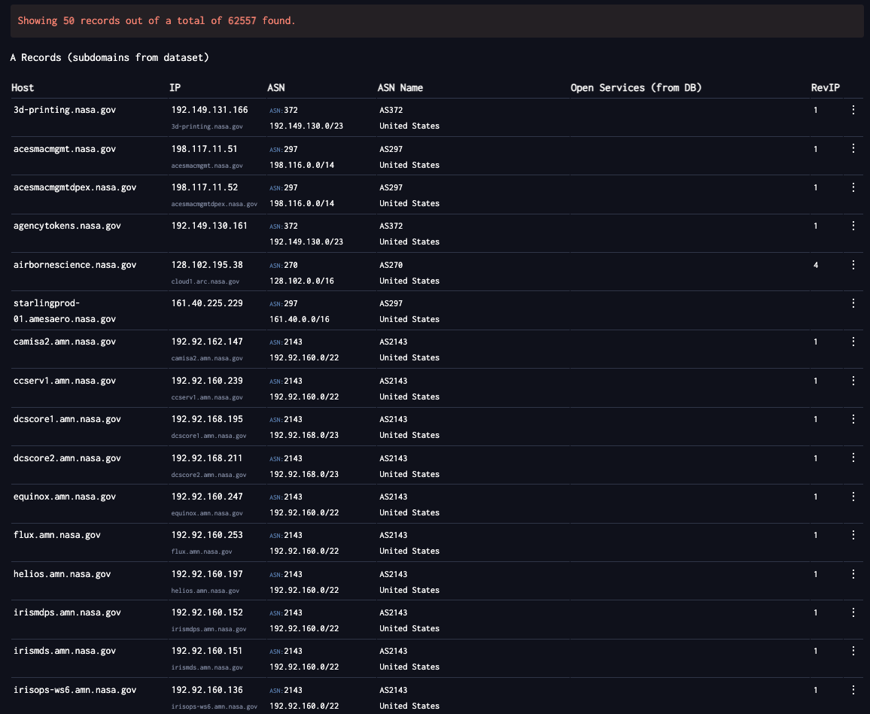870x714 pixels.
Task: Open kebab menu for acesmacmgmt.nasa.gov row
Action: (853, 149)
